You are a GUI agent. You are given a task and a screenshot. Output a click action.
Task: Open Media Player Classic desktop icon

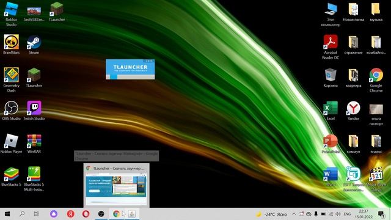pos(376,179)
